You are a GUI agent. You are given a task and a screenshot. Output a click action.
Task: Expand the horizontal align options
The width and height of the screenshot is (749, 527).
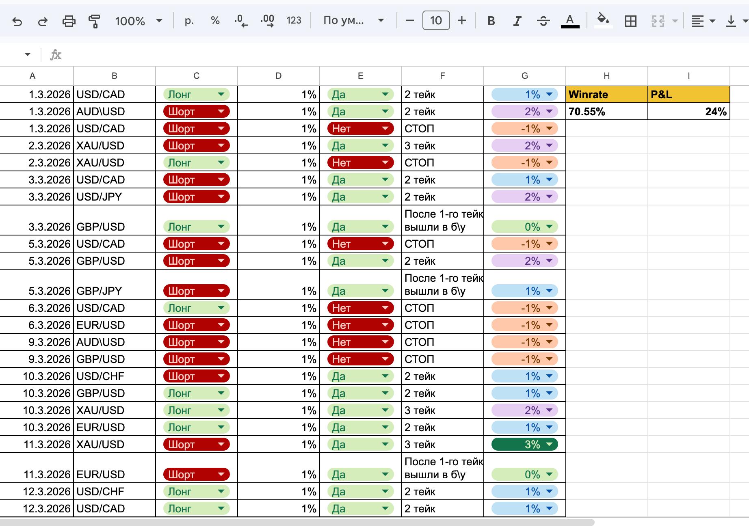pos(704,21)
